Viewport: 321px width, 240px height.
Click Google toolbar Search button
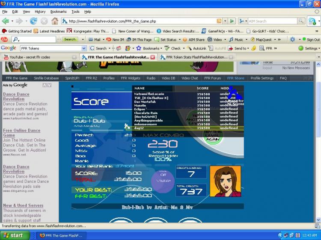98,48
